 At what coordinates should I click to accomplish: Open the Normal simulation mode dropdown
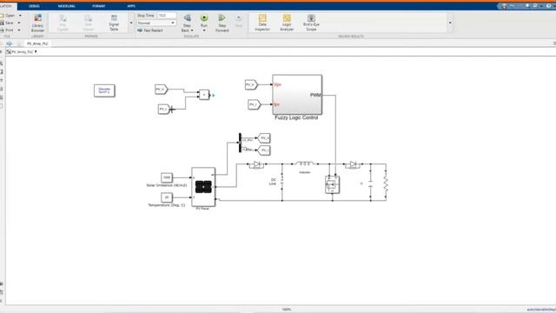156,23
